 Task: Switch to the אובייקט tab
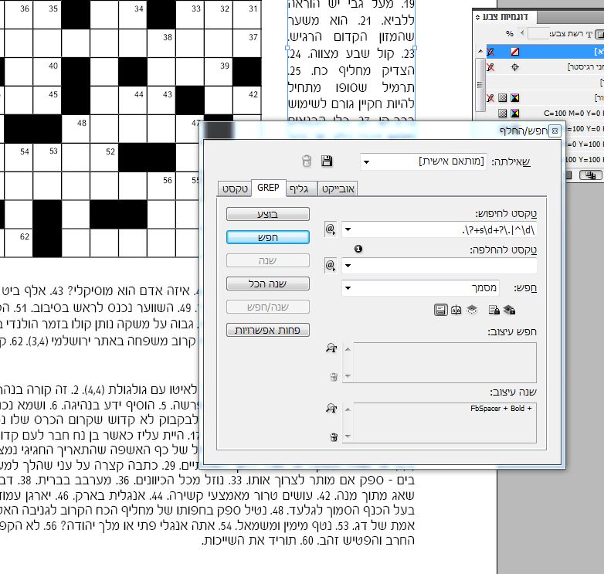pyautogui.click(x=338, y=189)
